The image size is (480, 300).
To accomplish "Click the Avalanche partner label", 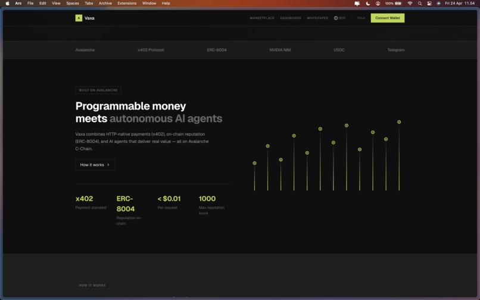I will [85, 50].
